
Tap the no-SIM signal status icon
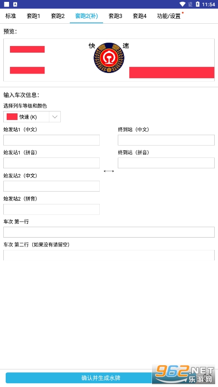click(x=190, y=4)
